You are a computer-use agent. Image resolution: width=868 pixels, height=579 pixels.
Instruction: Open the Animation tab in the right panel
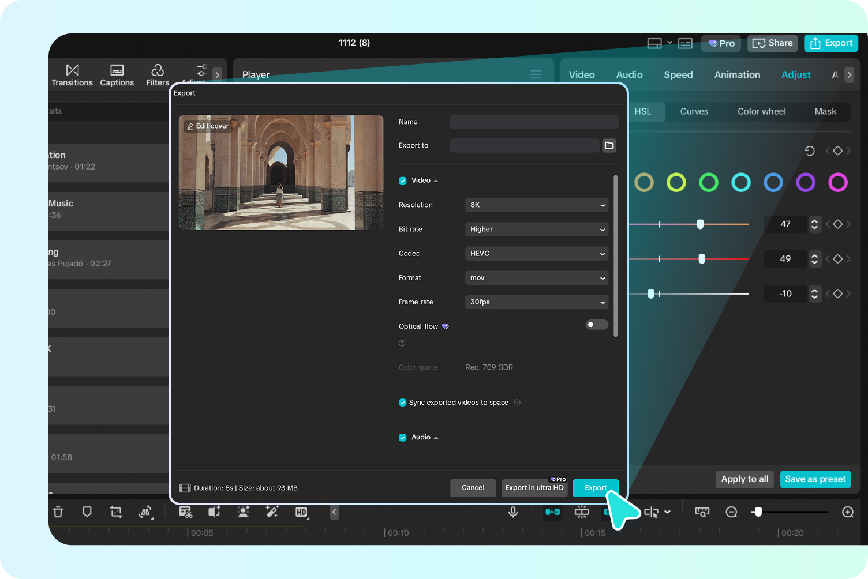(737, 74)
